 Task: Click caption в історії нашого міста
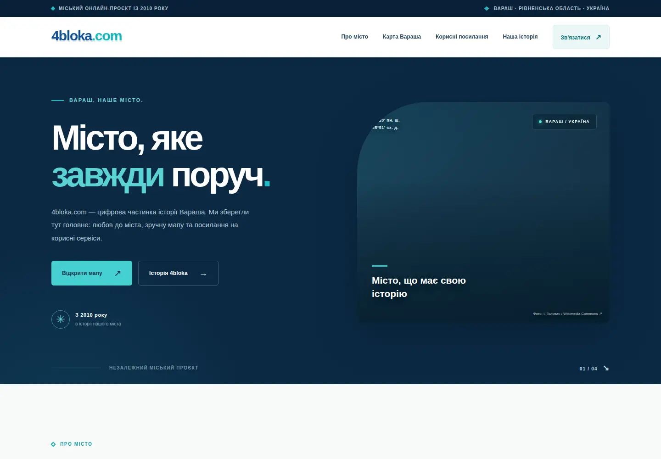(x=98, y=324)
